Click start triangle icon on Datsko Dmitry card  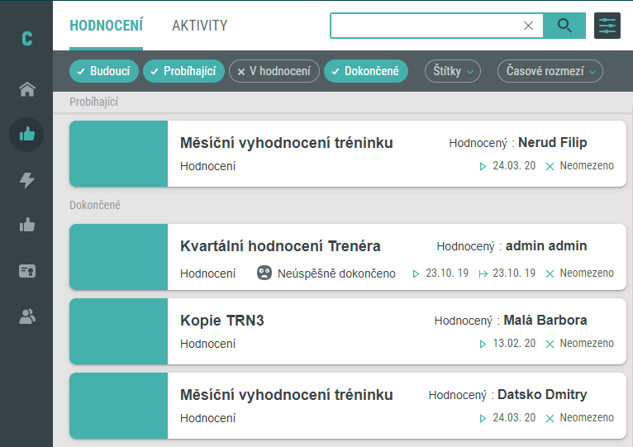coord(483,418)
